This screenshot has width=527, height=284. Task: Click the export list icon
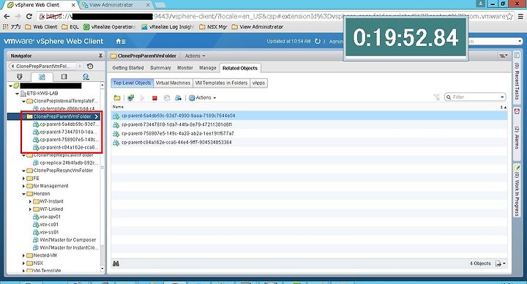501,264
